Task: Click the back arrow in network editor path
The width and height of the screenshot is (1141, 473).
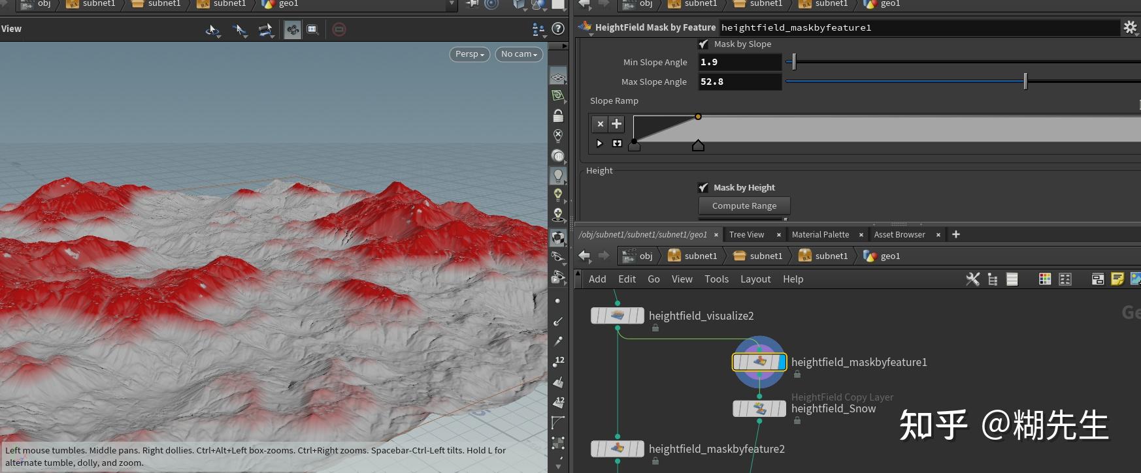Action: pos(584,256)
